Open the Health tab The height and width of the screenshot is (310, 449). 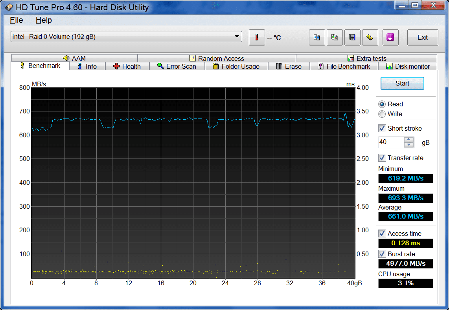pyautogui.click(x=127, y=66)
